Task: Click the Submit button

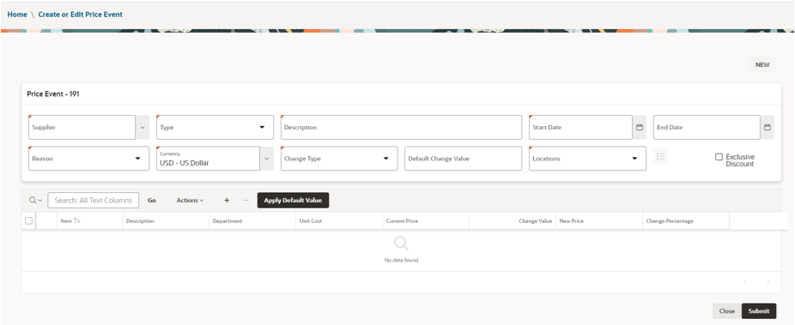Action: (x=758, y=311)
